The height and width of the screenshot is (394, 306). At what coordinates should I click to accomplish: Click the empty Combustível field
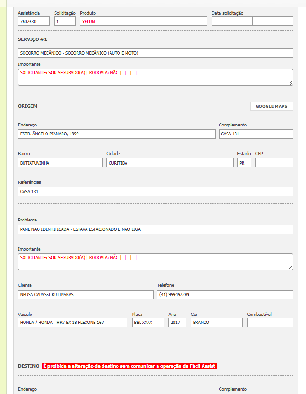pyautogui.click(x=270, y=323)
